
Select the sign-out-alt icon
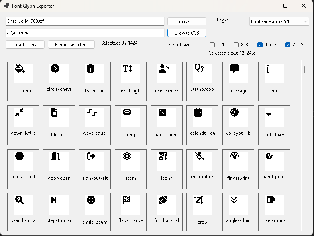[95, 169]
